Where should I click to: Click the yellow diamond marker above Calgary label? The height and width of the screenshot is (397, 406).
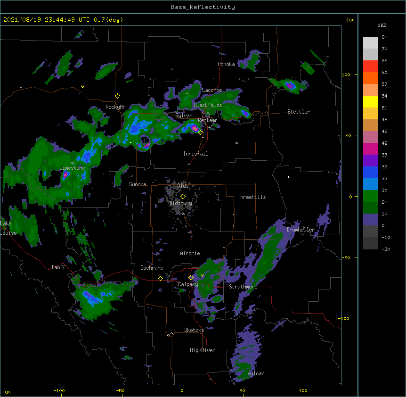click(x=191, y=278)
